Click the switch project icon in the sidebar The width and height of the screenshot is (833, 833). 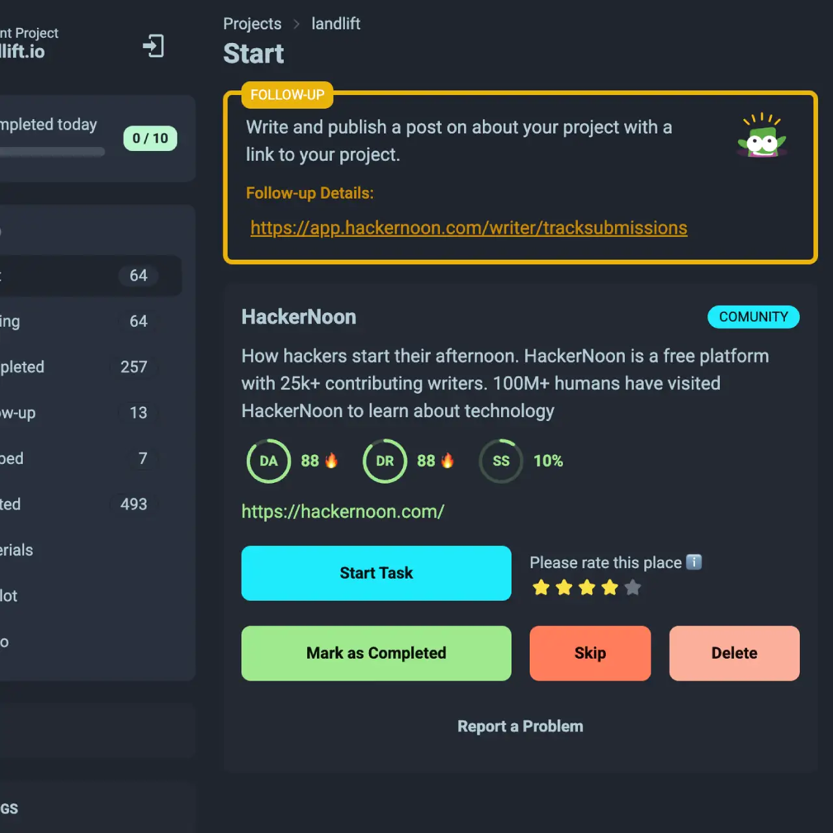pos(154,46)
